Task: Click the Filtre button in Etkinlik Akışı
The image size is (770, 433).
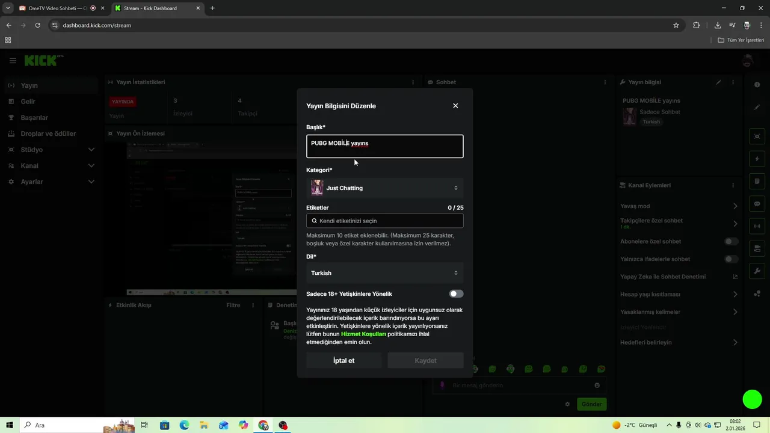Action: pos(233,306)
